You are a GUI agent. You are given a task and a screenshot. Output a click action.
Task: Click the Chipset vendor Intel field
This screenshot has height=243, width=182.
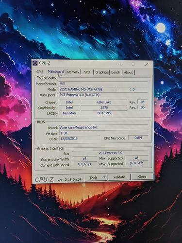coord(69,102)
